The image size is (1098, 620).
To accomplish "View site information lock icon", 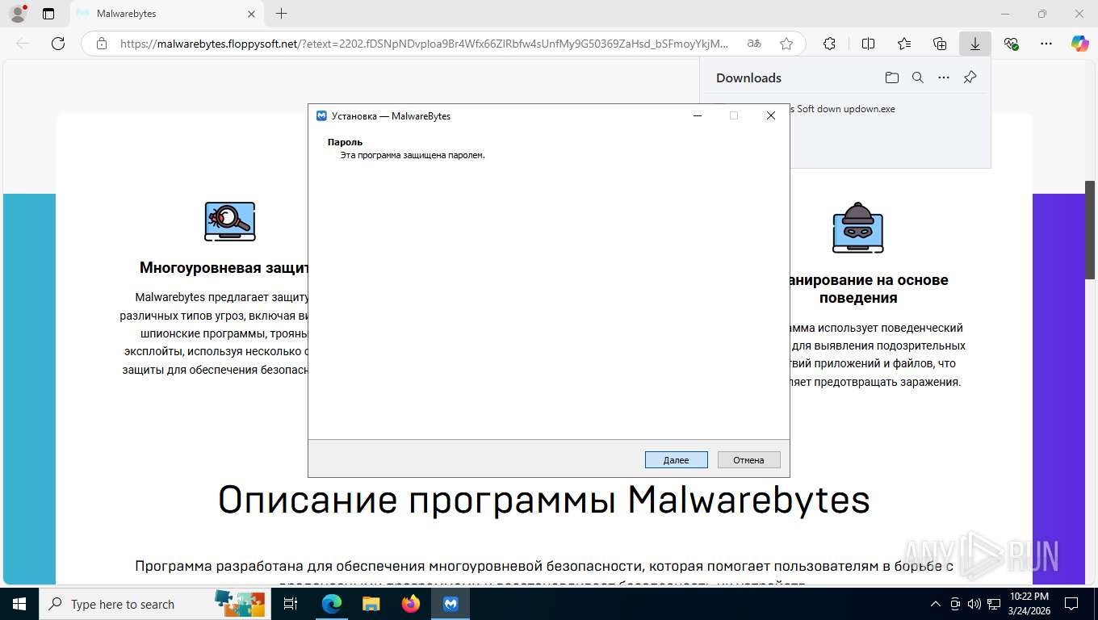I will 101,44.
